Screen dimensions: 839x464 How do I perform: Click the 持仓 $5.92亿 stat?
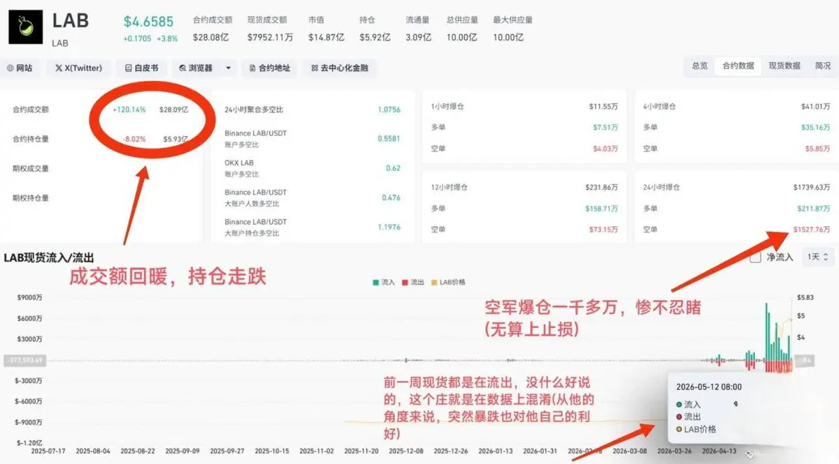point(375,28)
